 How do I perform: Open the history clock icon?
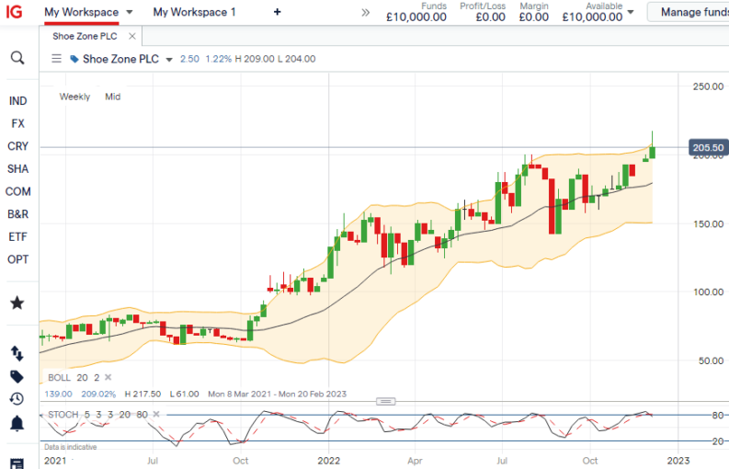tap(17, 399)
